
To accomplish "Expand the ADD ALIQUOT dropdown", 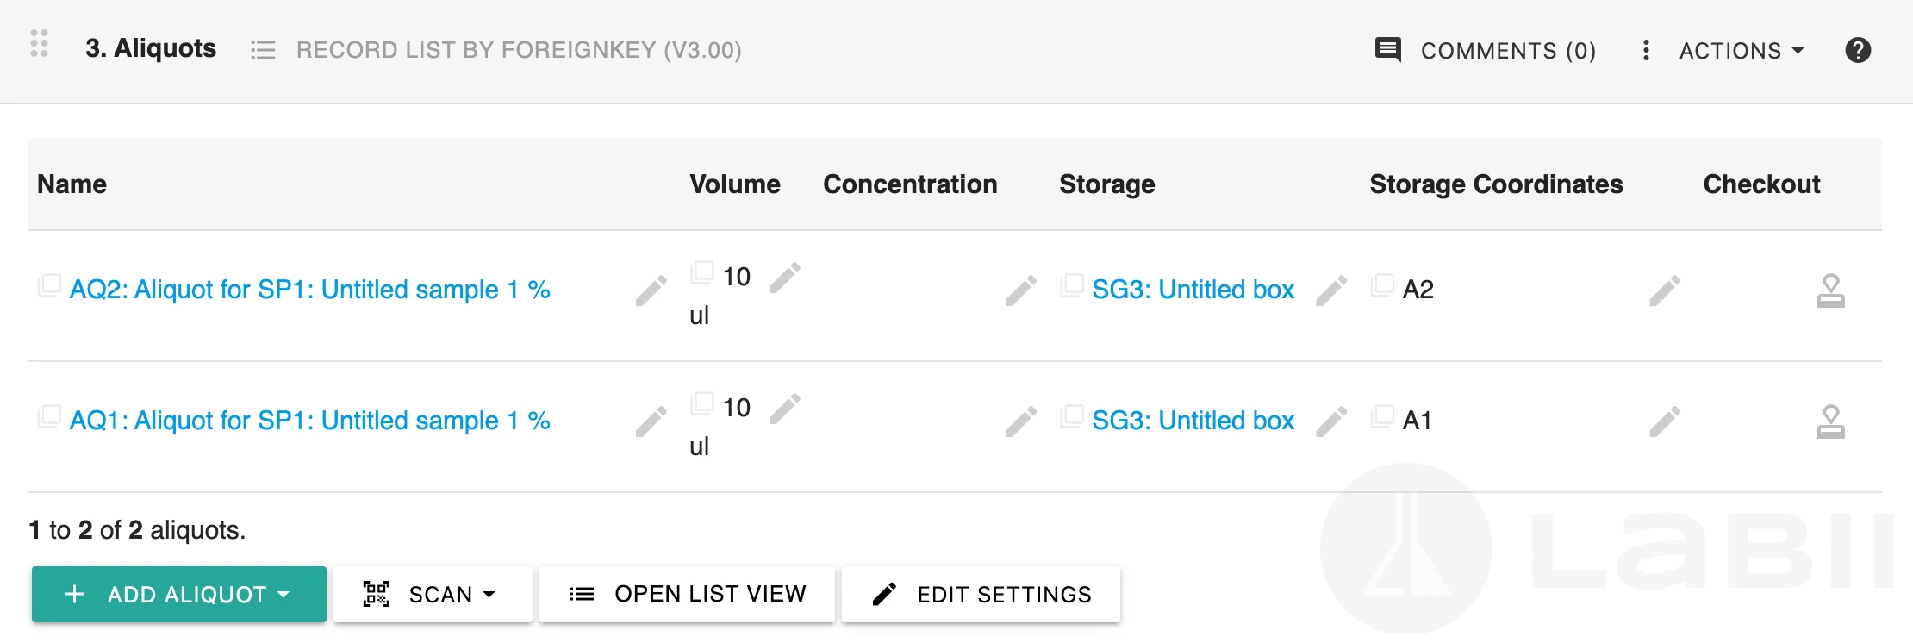I will [179, 594].
